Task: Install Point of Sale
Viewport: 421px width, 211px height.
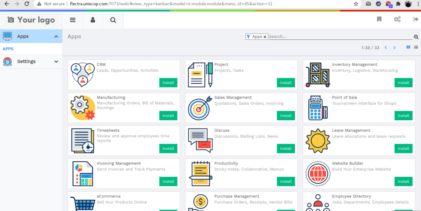Action: click(x=404, y=115)
